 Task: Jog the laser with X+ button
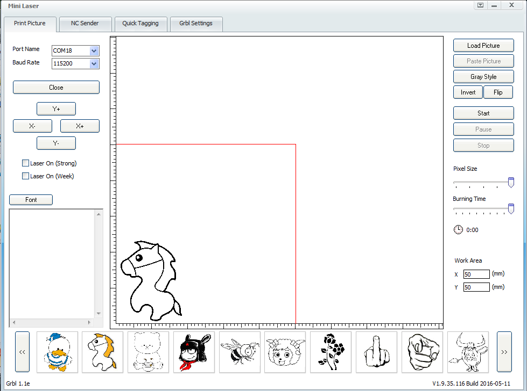(80, 126)
